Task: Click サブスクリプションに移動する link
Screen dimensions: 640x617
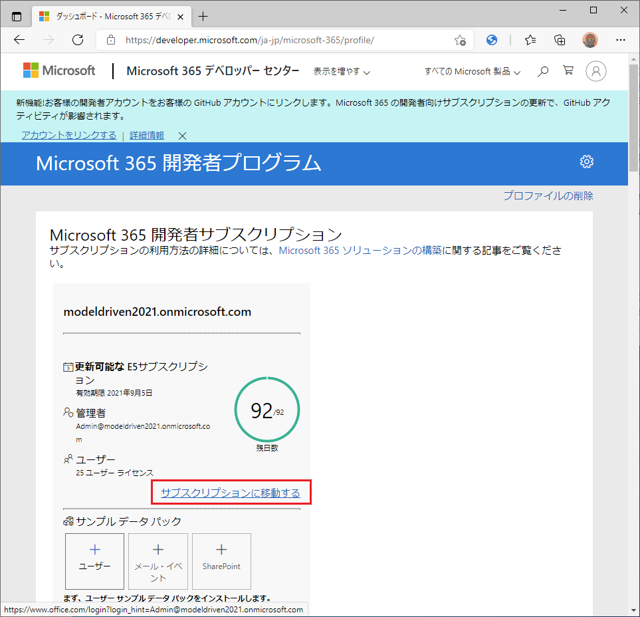Action: 231,493
